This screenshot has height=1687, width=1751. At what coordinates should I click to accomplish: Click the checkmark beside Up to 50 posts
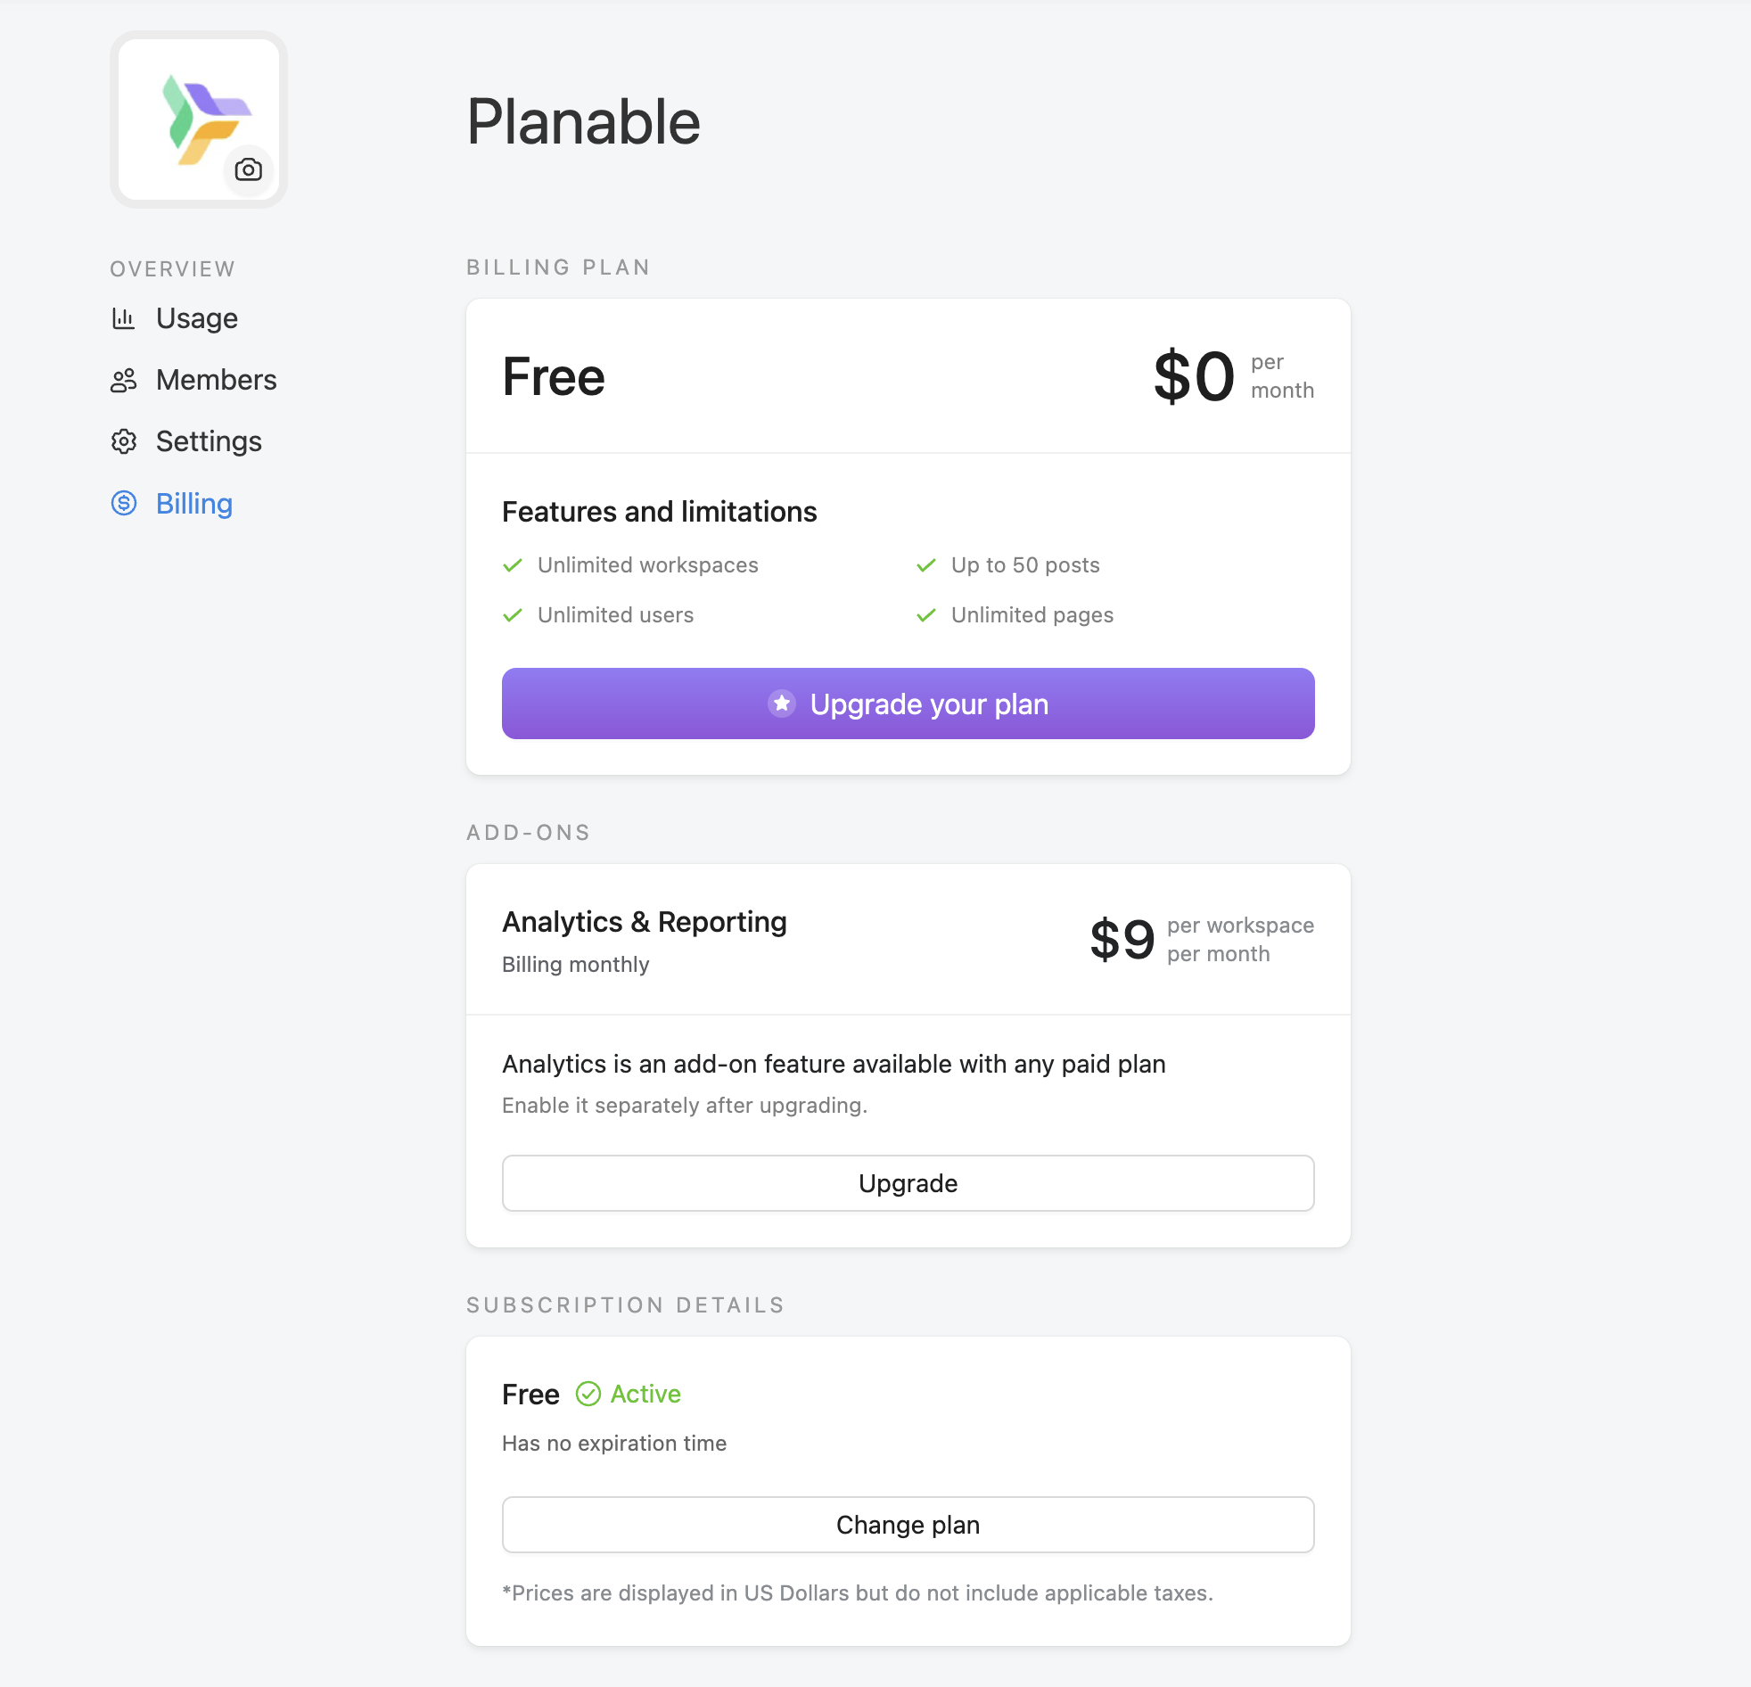click(x=926, y=564)
